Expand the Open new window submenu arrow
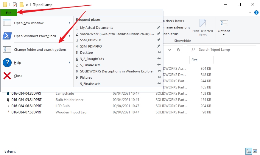Screen dimensions: 260x155 tap(70, 23)
